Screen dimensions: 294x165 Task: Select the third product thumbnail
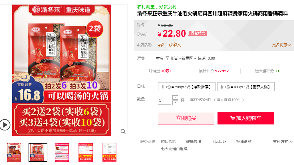tap(62, 152)
